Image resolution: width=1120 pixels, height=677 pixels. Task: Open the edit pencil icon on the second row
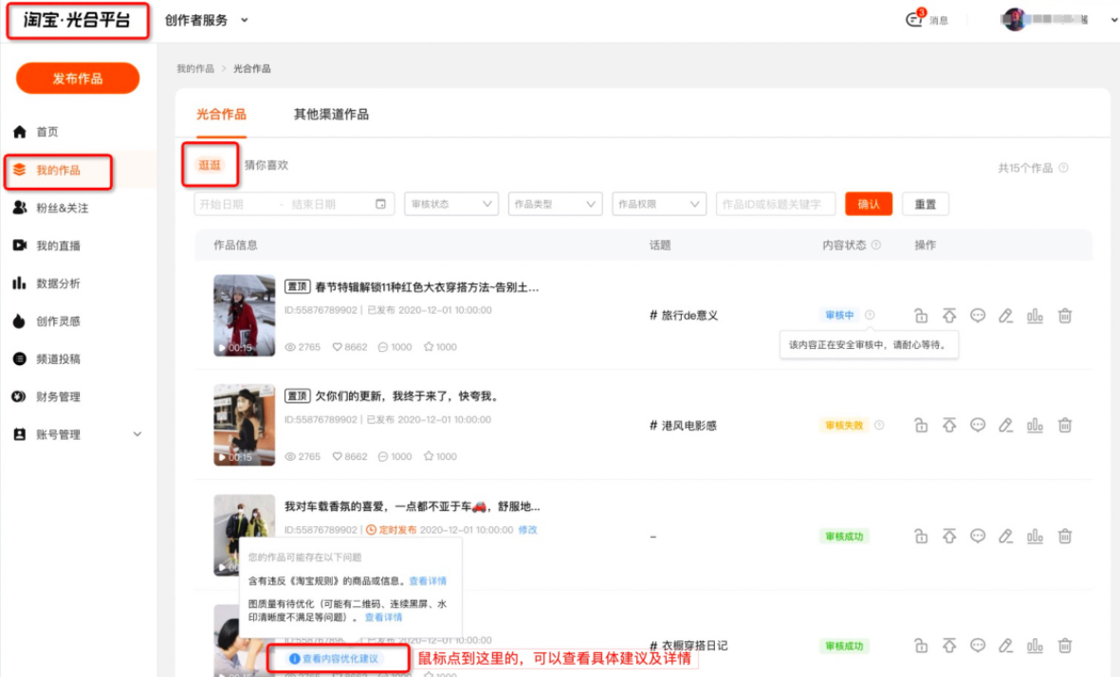click(1006, 425)
